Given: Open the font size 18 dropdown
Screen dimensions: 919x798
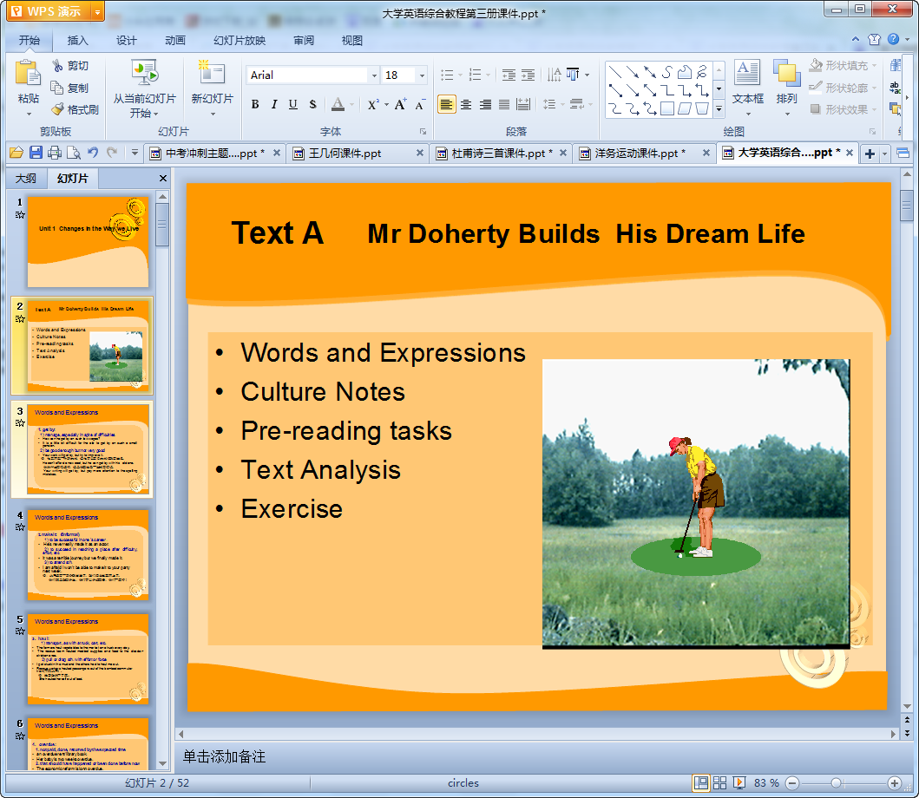Looking at the screenshot, I should pyautogui.click(x=422, y=75).
